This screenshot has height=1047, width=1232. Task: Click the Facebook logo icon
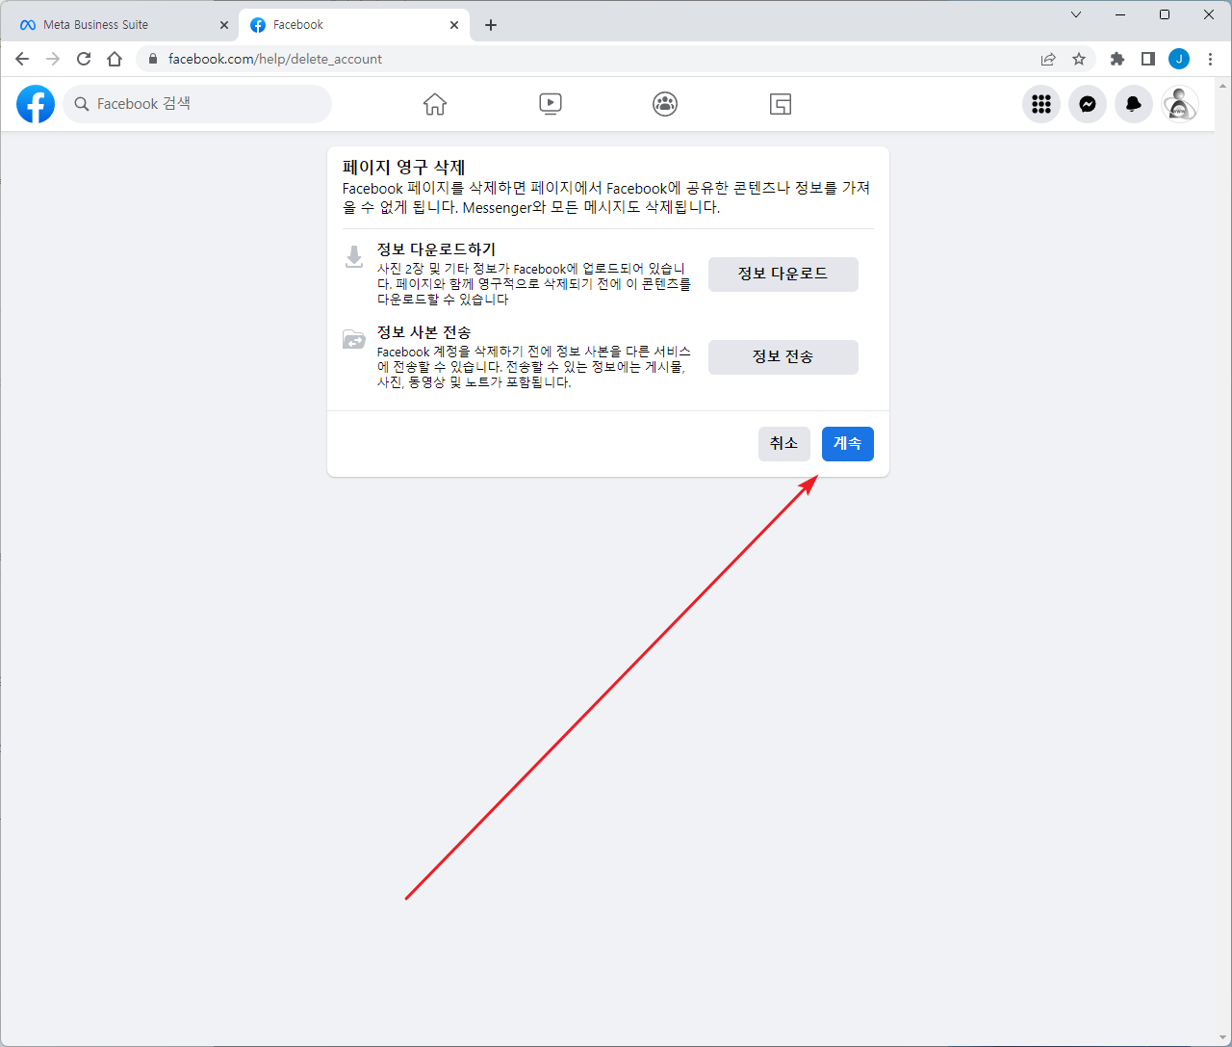pyautogui.click(x=36, y=104)
